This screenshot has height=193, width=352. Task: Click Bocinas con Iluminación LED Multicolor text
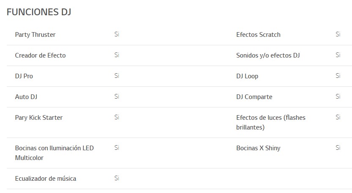pyautogui.click(x=54, y=153)
